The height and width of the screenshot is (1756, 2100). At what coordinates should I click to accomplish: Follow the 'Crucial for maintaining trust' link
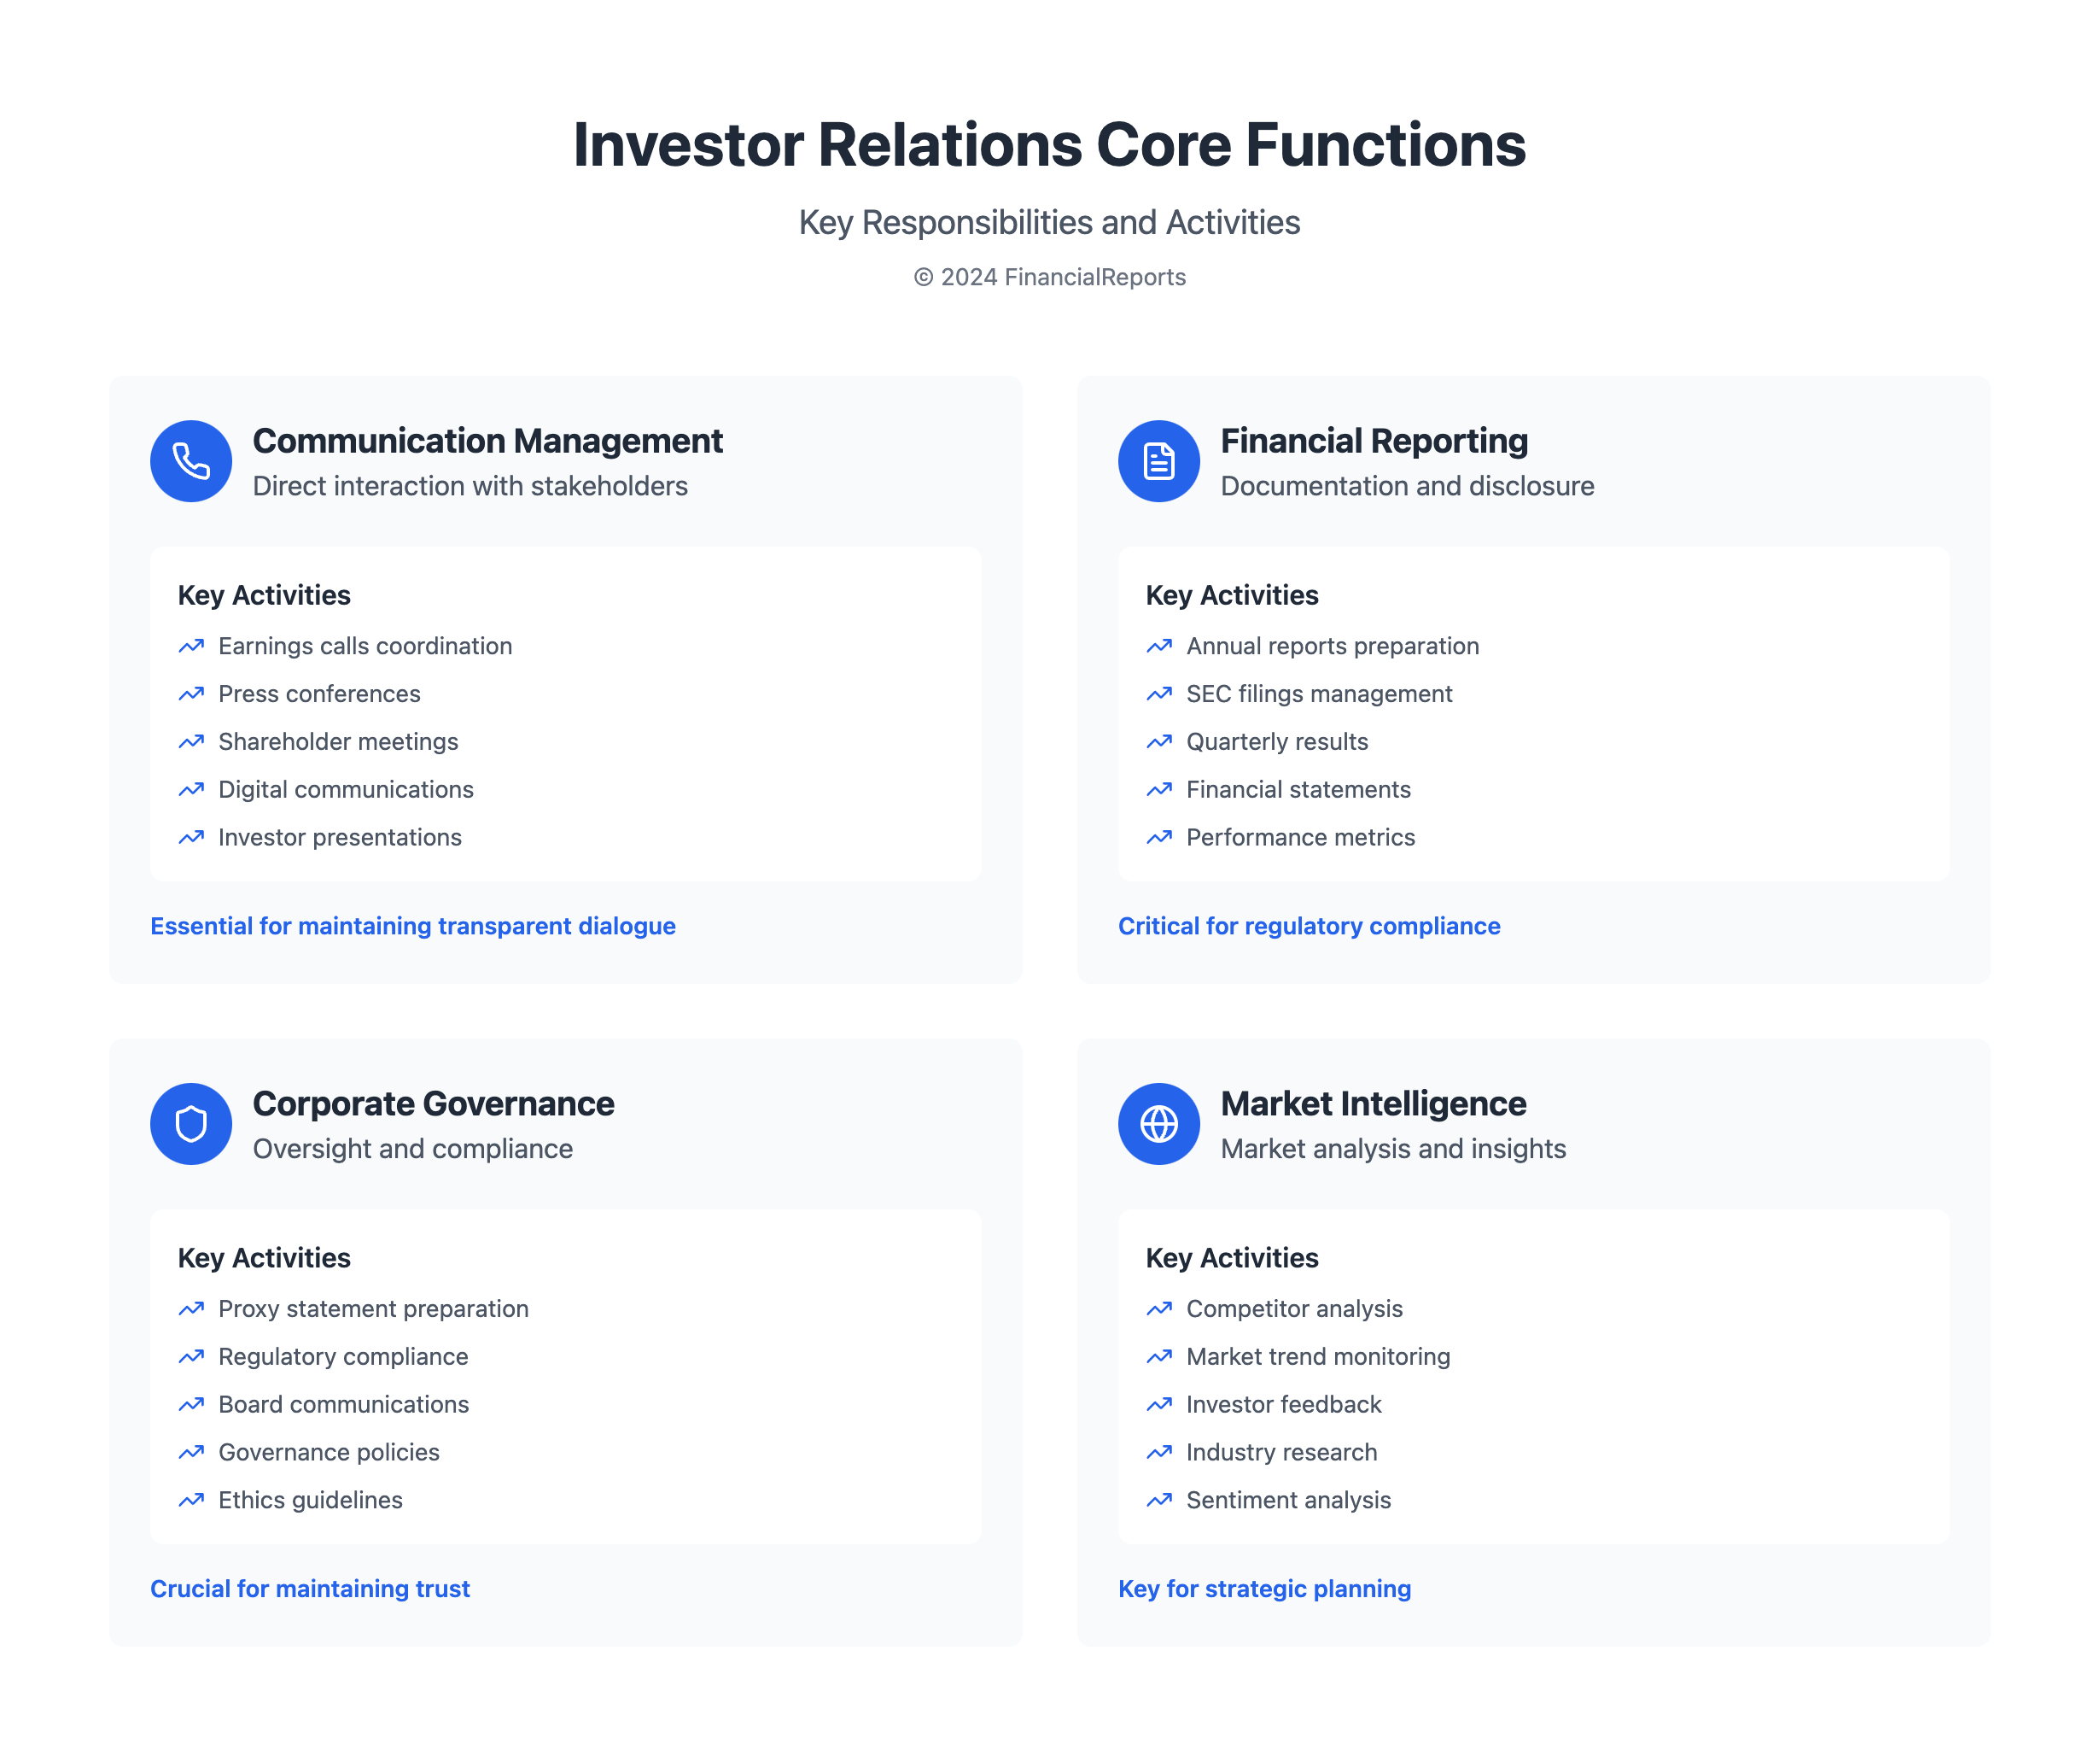coord(310,1588)
